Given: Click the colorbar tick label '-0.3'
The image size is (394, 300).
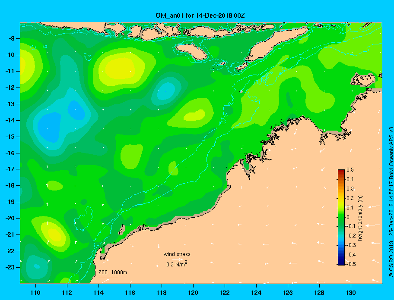Looking at the screenshot, I should (x=350, y=245).
